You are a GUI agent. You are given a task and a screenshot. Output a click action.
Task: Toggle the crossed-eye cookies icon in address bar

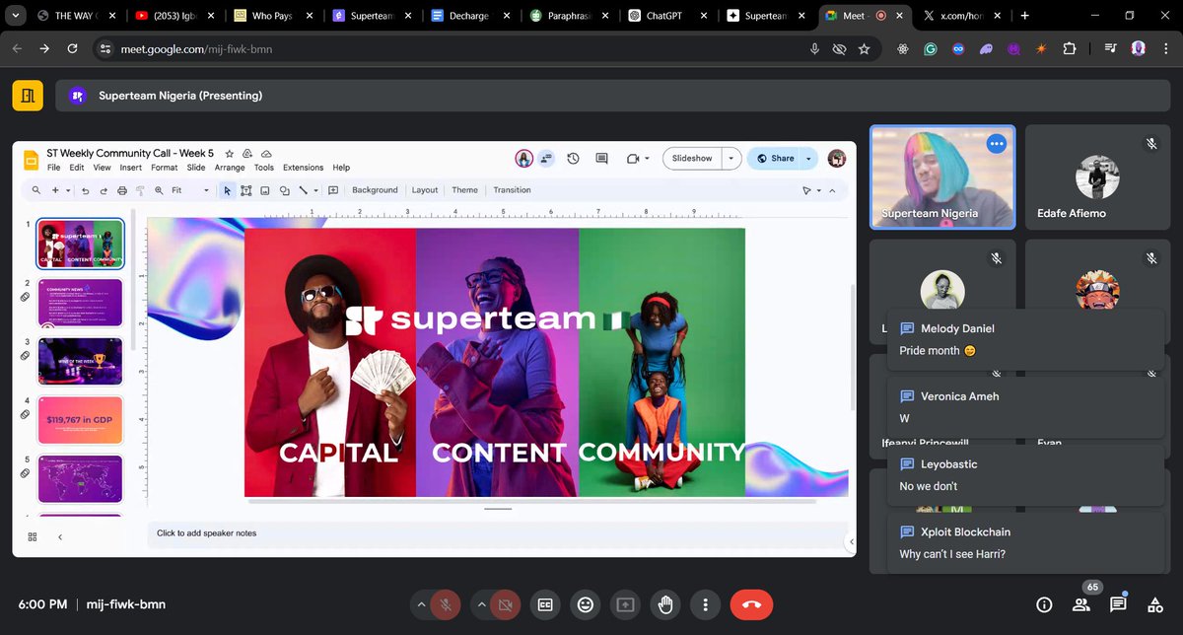[840, 48]
